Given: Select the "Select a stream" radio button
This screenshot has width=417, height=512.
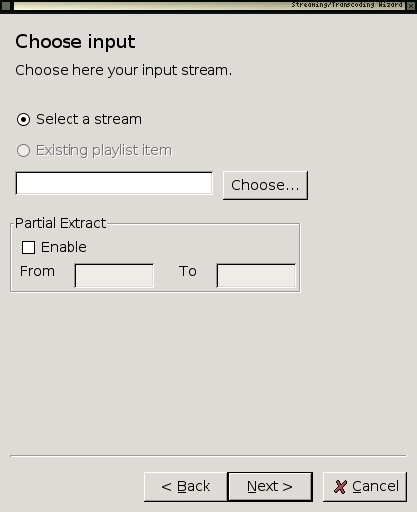Looking at the screenshot, I should tap(23, 119).
